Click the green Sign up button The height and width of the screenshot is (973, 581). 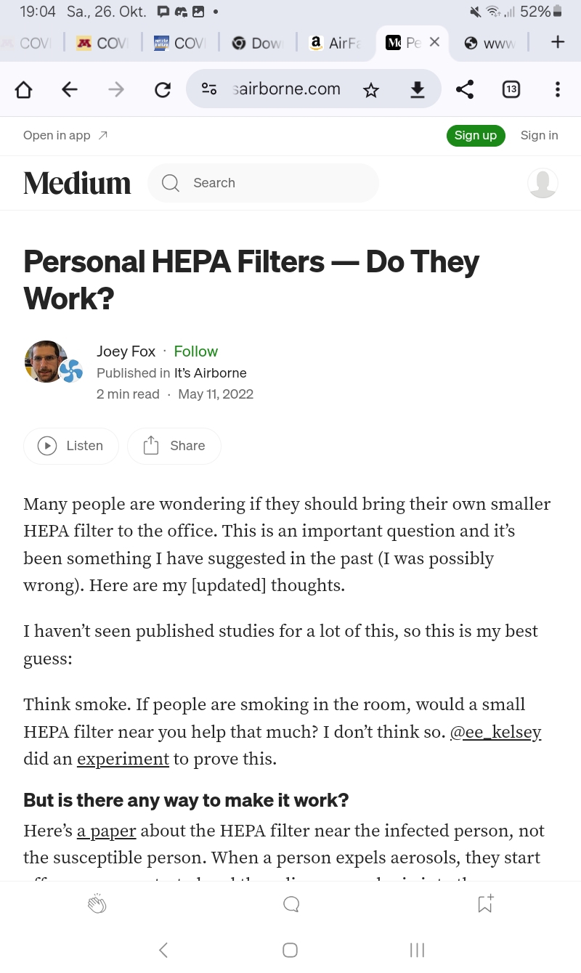click(475, 135)
